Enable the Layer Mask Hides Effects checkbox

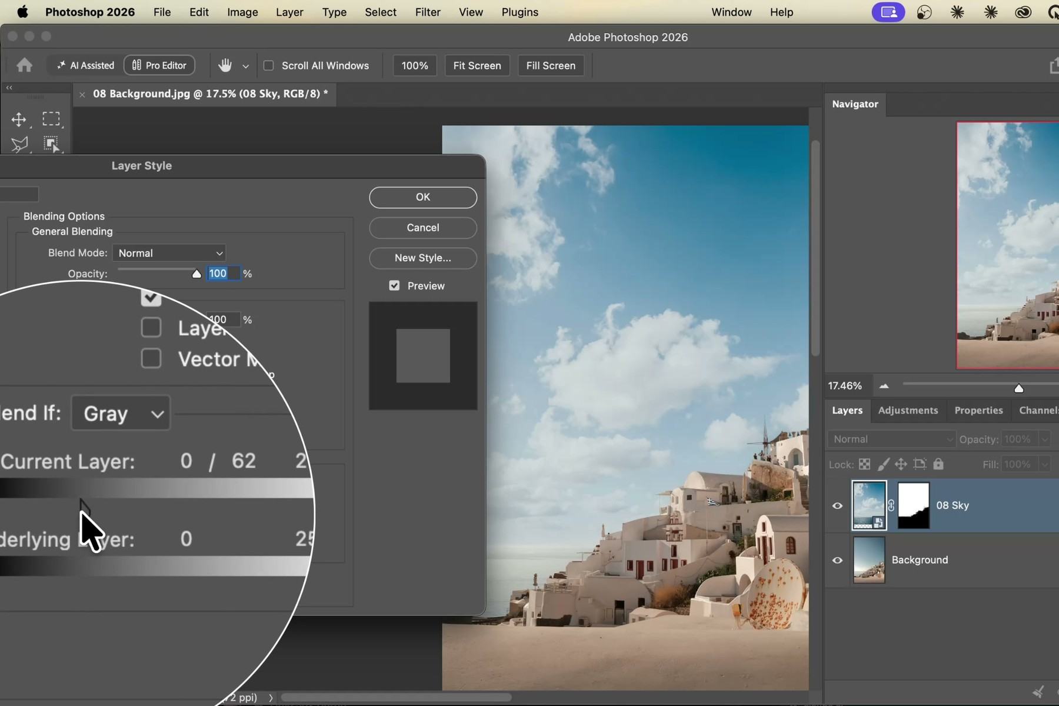click(151, 327)
